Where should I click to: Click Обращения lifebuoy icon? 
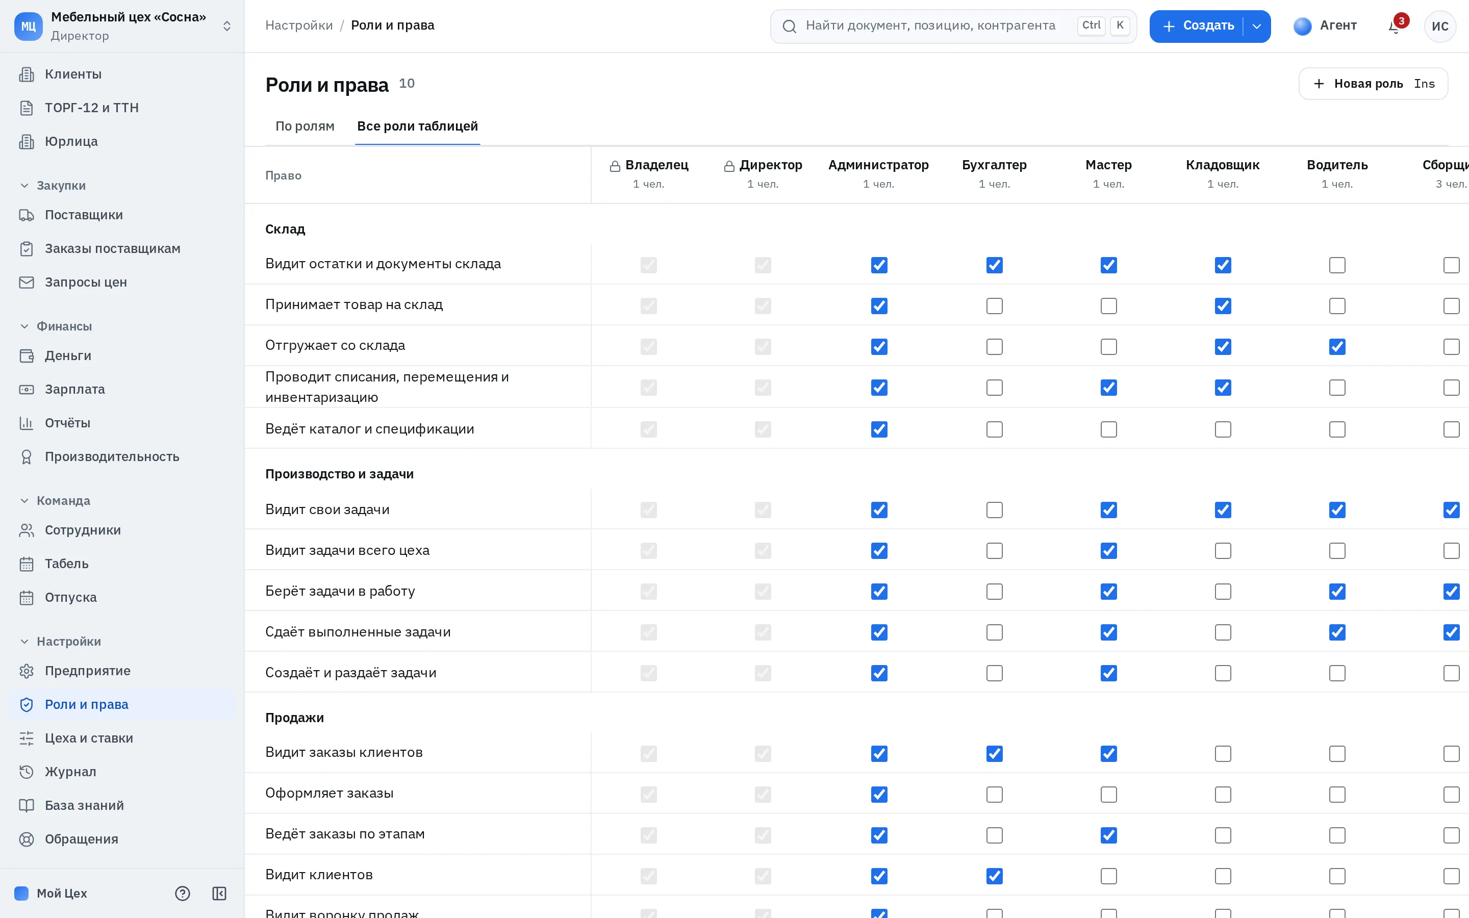26,839
